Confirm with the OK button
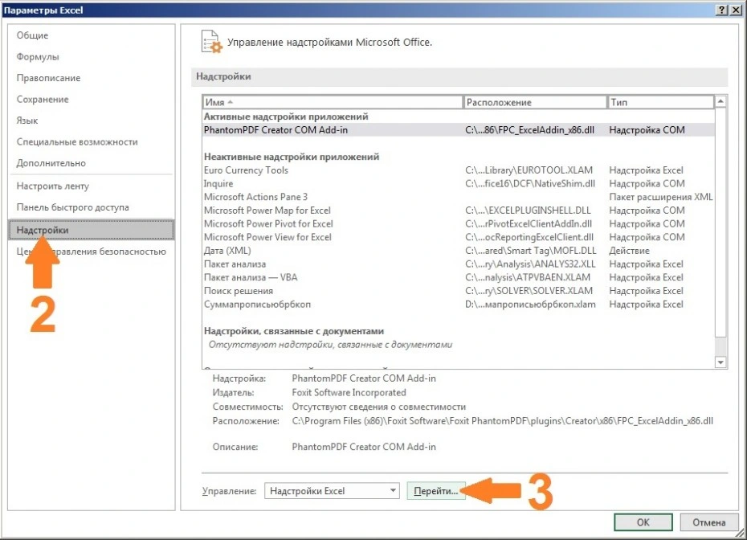This screenshot has width=747, height=540. pyautogui.click(x=643, y=522)
